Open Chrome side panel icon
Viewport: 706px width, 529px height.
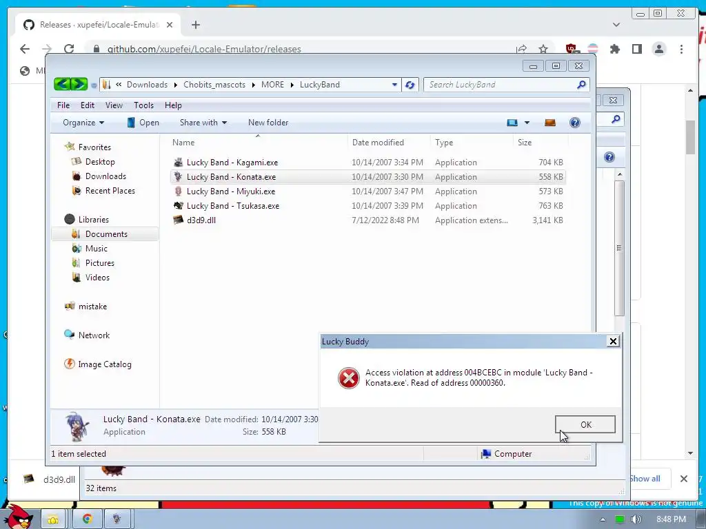point(636,49)
